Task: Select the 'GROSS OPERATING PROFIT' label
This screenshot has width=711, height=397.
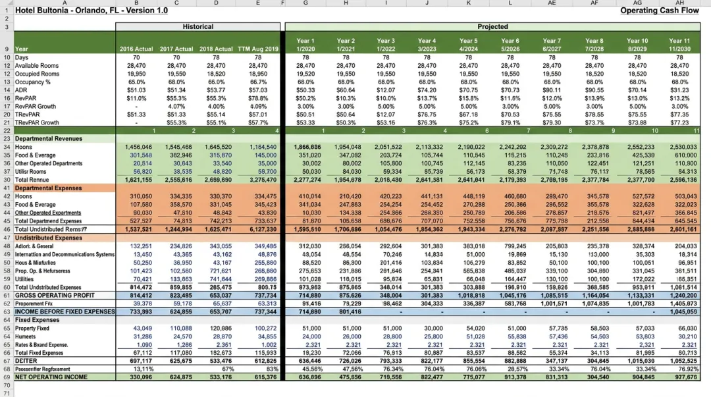Action: pos(55,296)
